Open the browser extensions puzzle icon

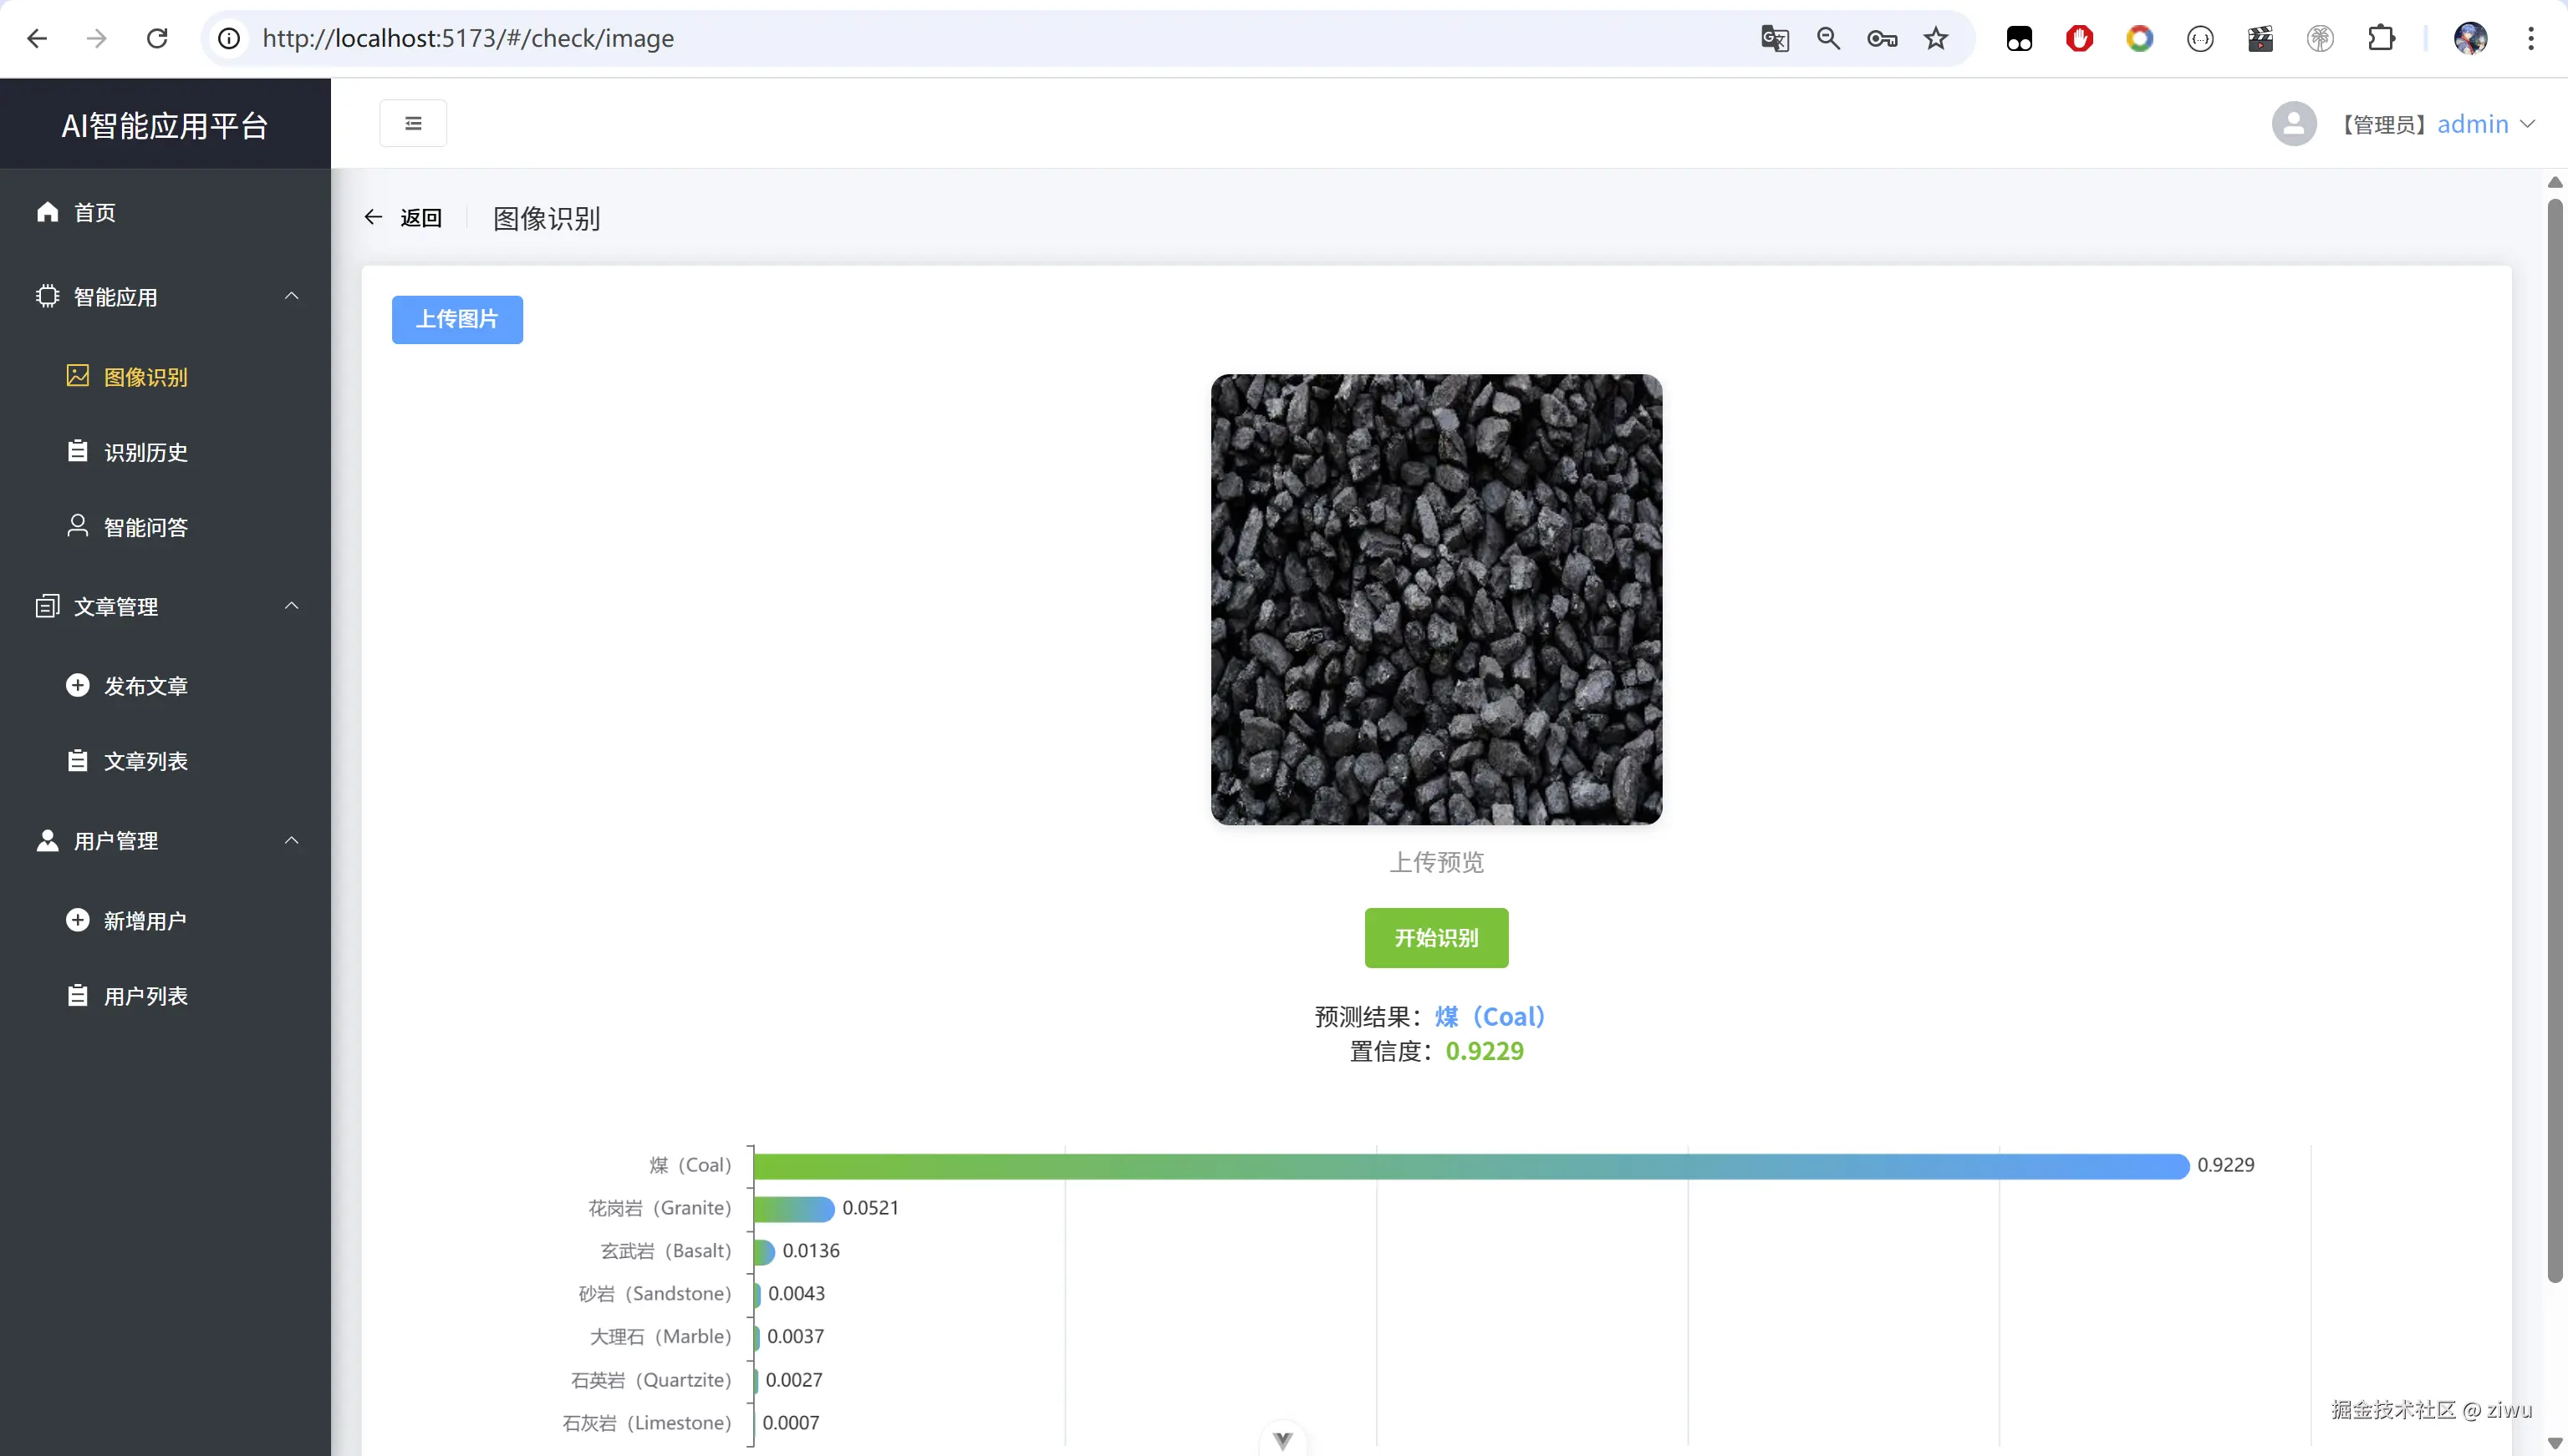pos(2381,38)
